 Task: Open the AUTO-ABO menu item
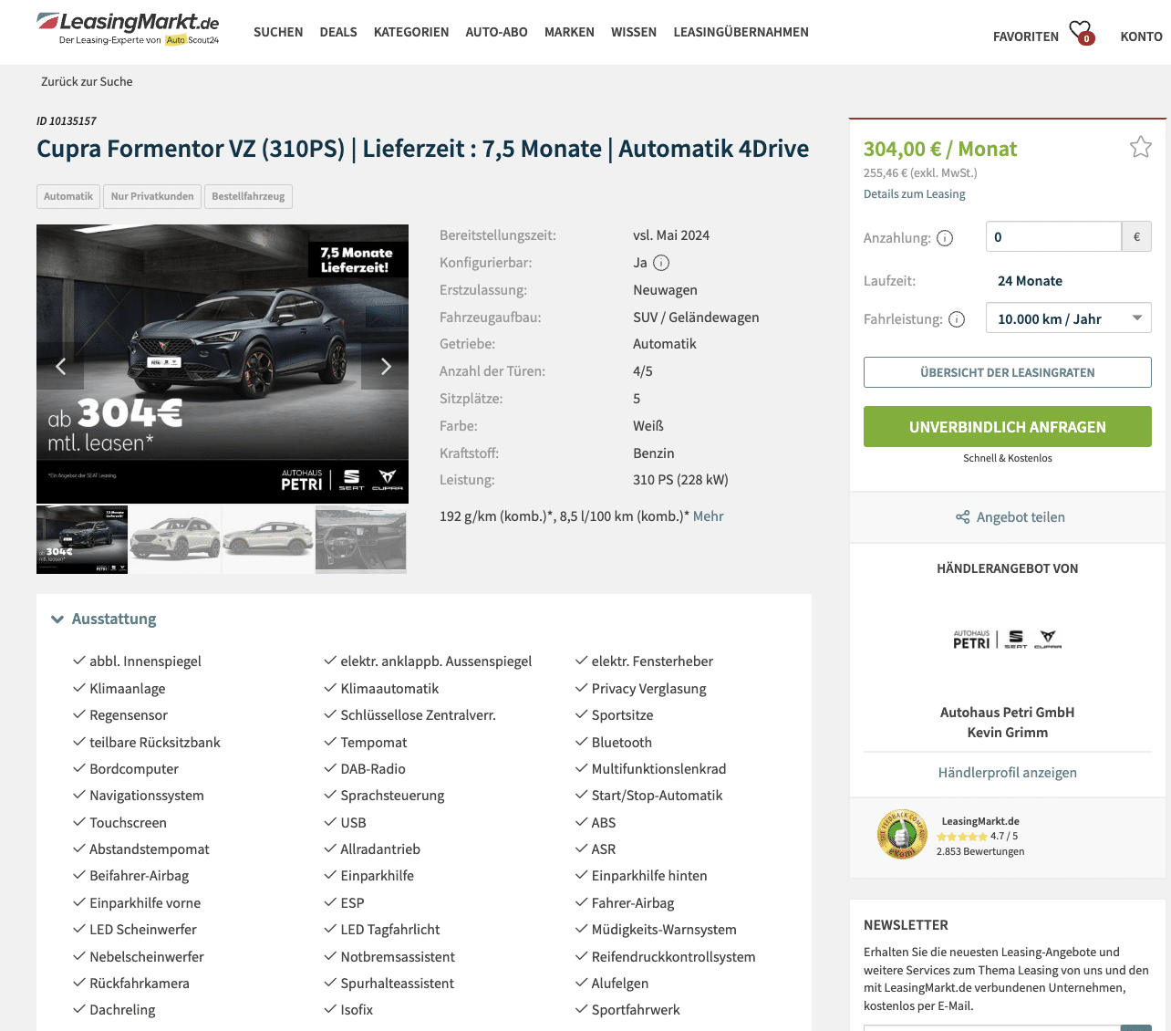click(x=496, y=32)
